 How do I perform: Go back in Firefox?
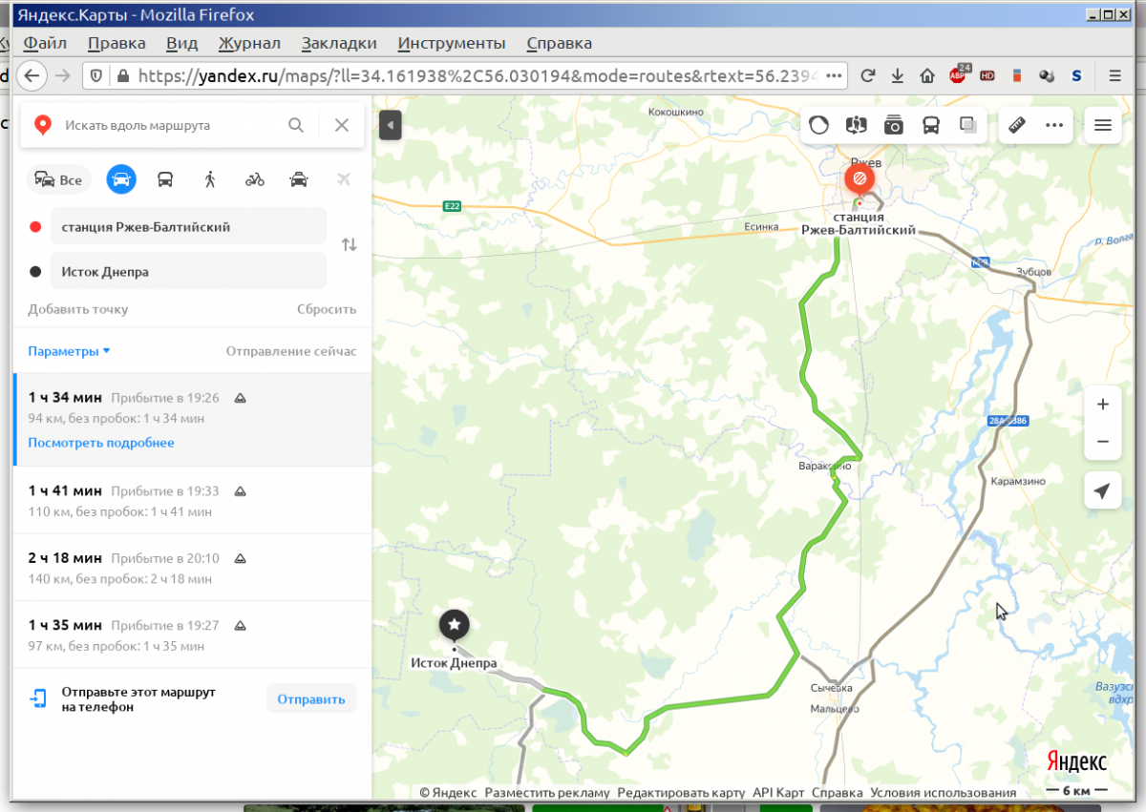[32, 75]
